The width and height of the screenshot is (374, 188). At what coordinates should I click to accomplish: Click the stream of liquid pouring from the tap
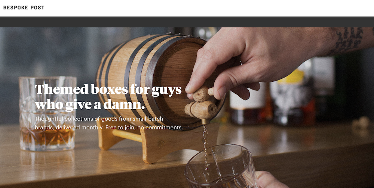(205, 148)
